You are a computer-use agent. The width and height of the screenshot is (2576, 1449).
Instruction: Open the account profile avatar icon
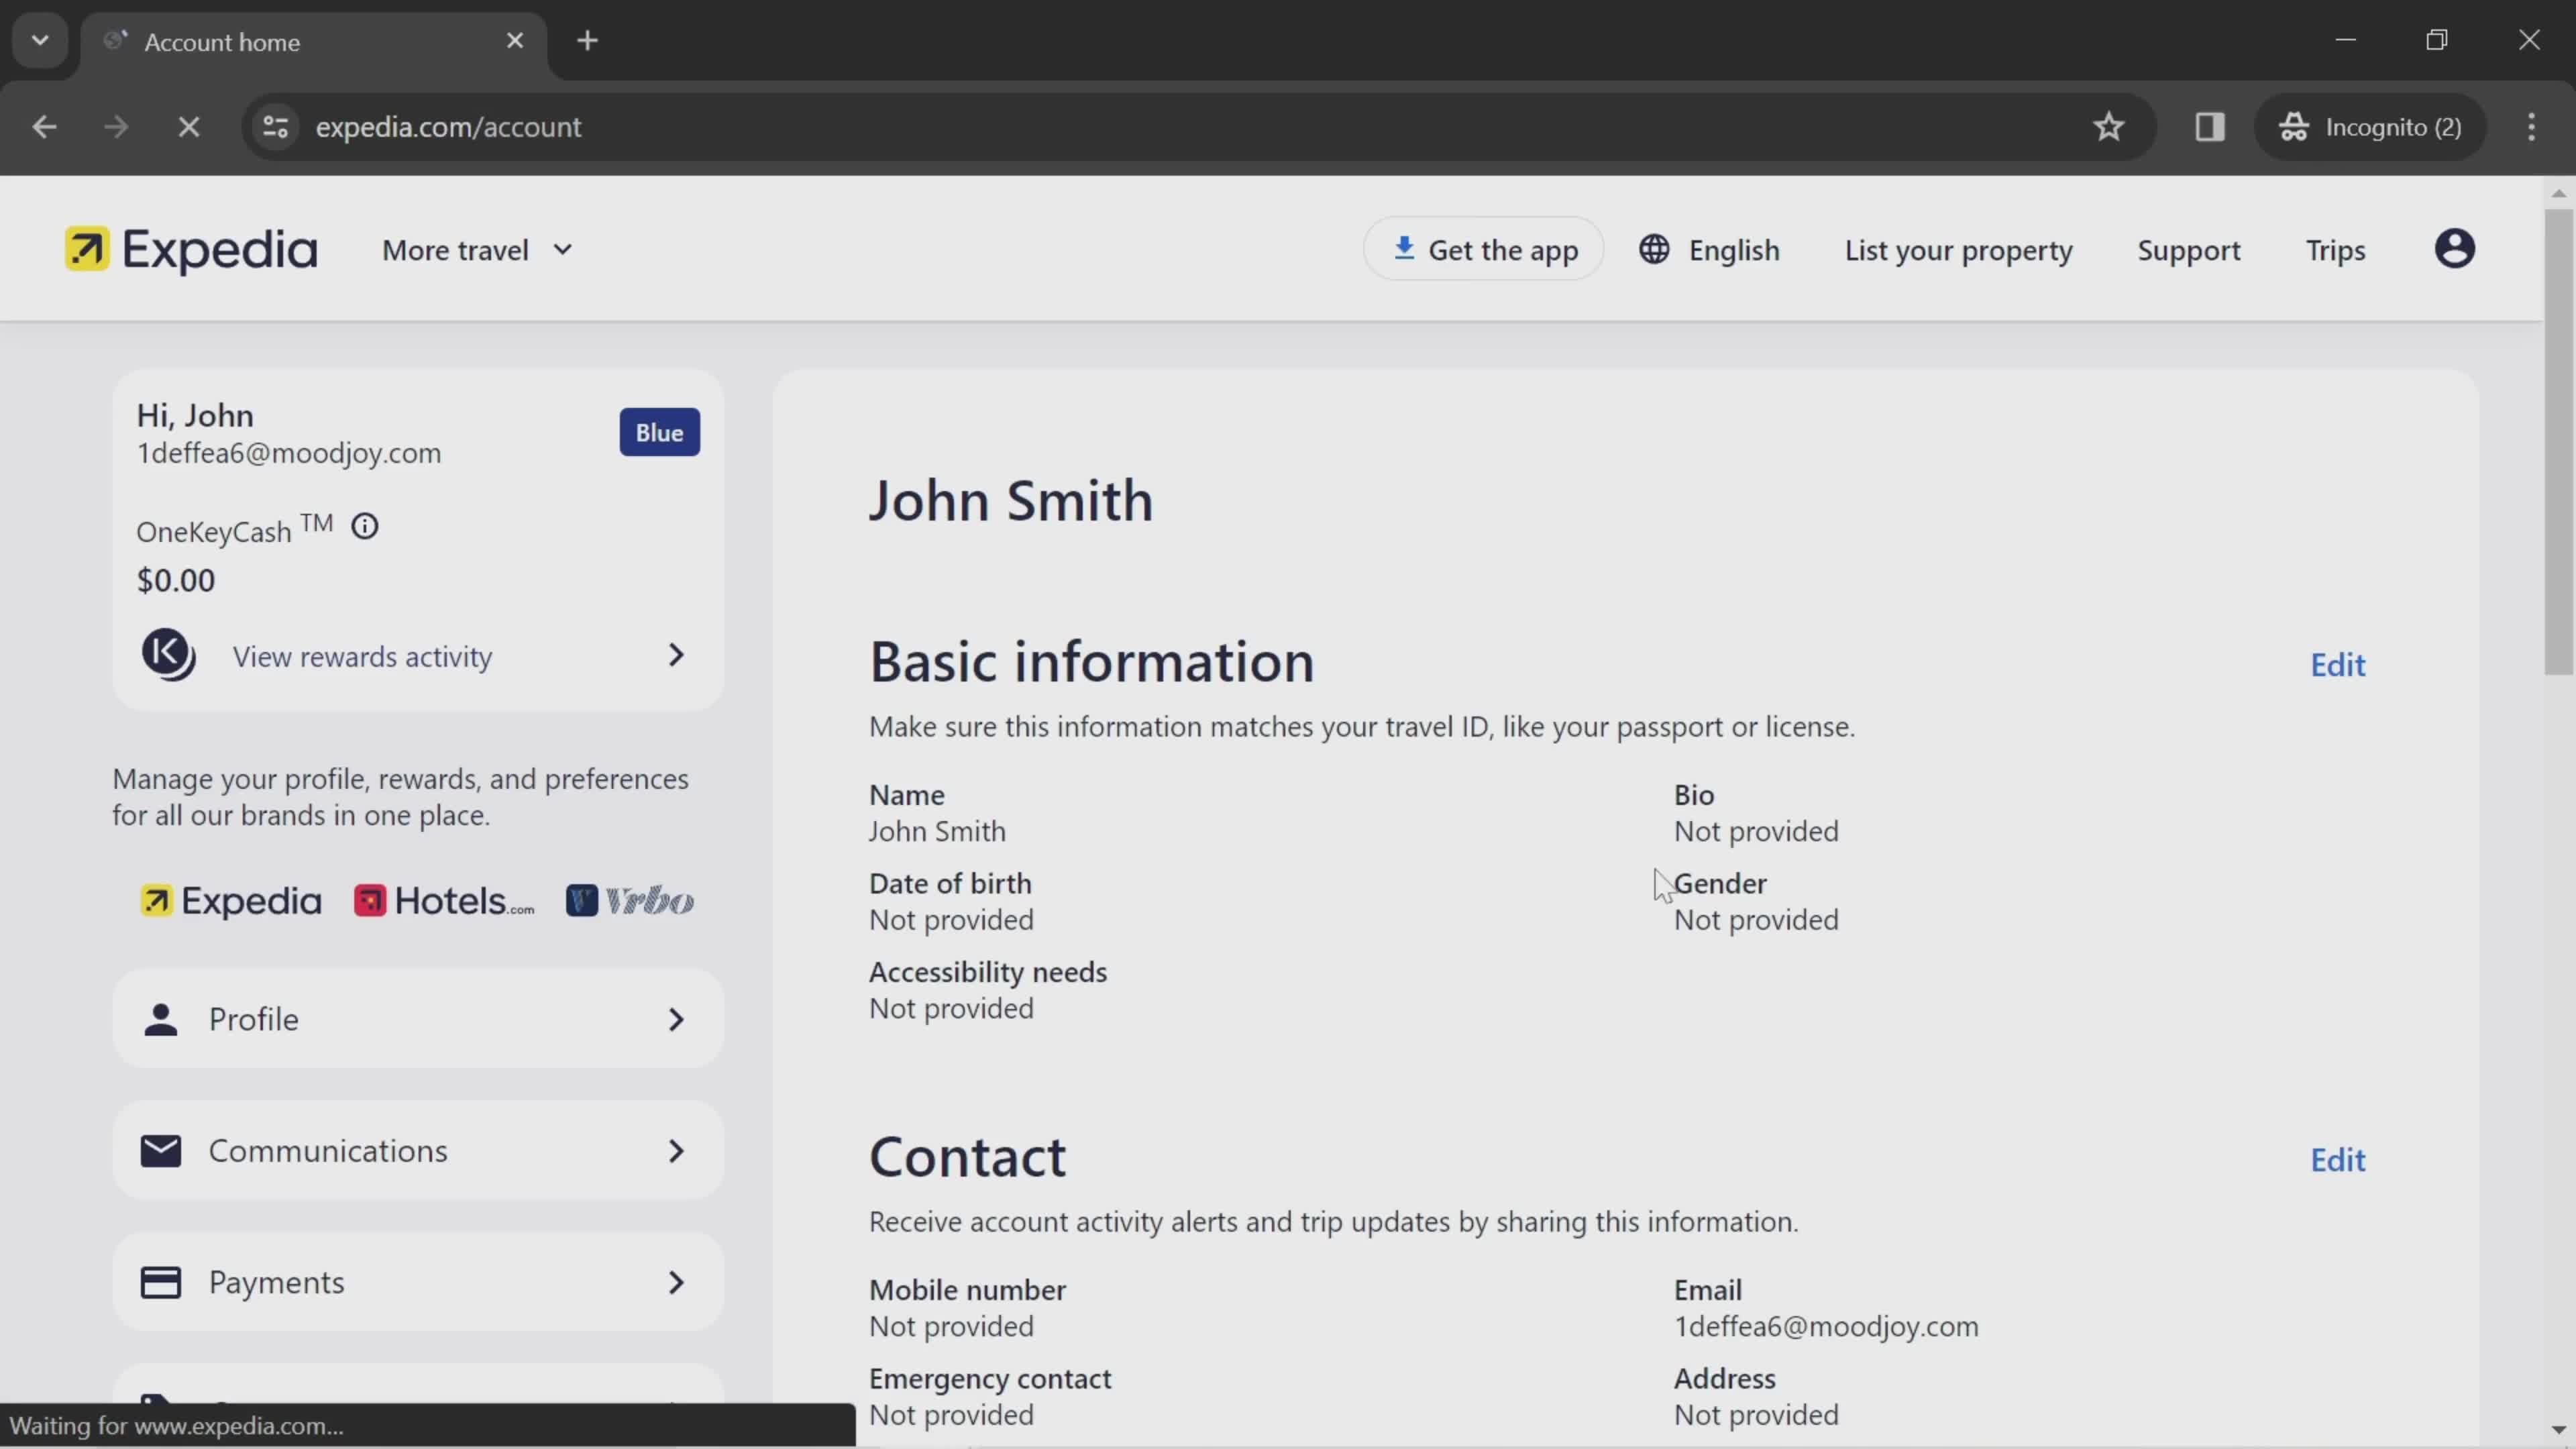click(2454, 249)
